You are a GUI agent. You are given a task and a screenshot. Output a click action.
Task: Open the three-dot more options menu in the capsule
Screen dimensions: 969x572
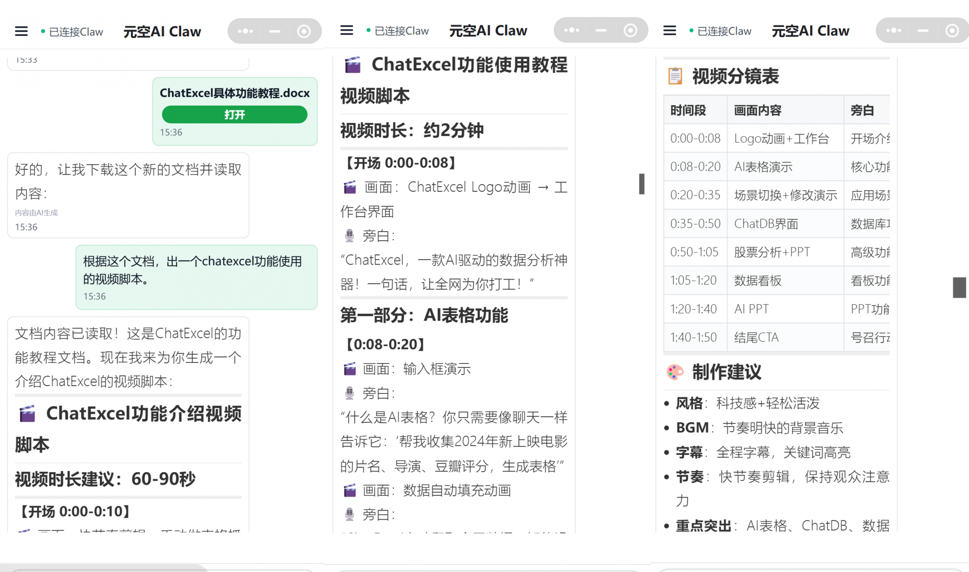click(245, 31)
